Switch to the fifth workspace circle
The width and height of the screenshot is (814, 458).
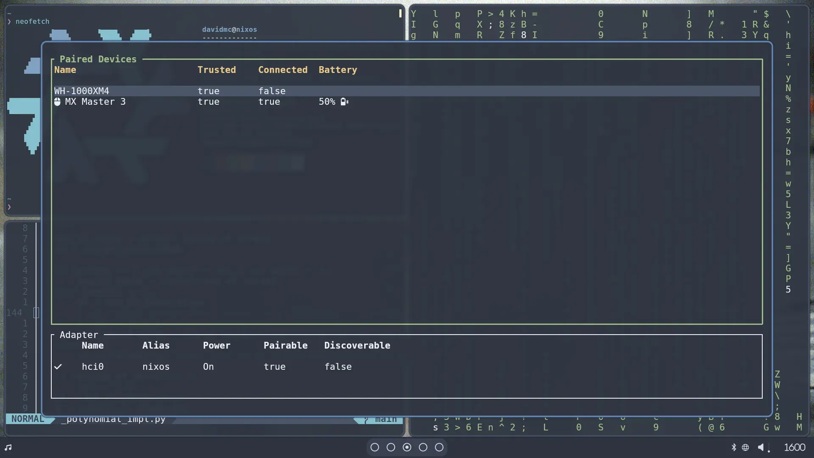point(439,447)
